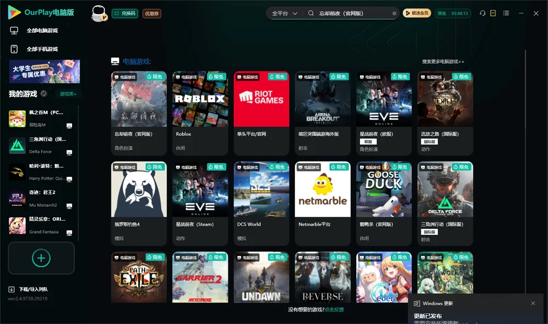Select the Roblox game card

pos(200,113)
